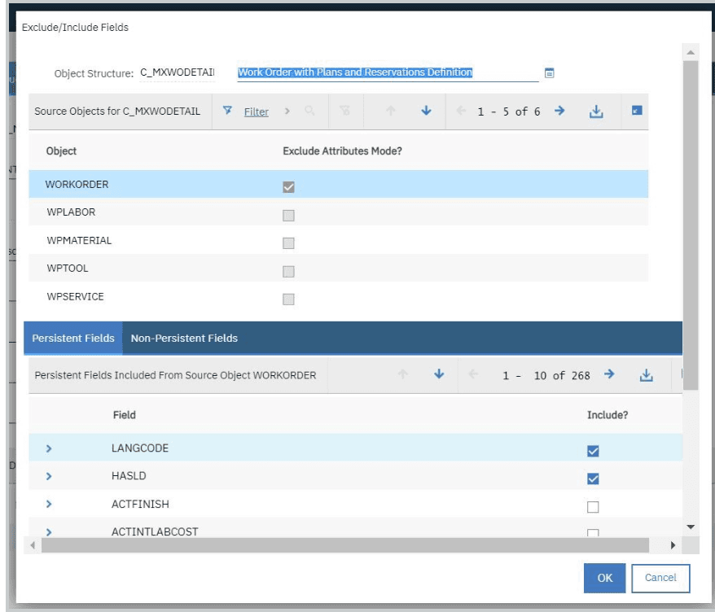Click the Exclude Attributes Mode? column header

(342, 151)
